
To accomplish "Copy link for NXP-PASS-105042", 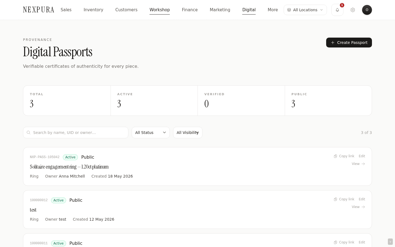I will point(344,156).
